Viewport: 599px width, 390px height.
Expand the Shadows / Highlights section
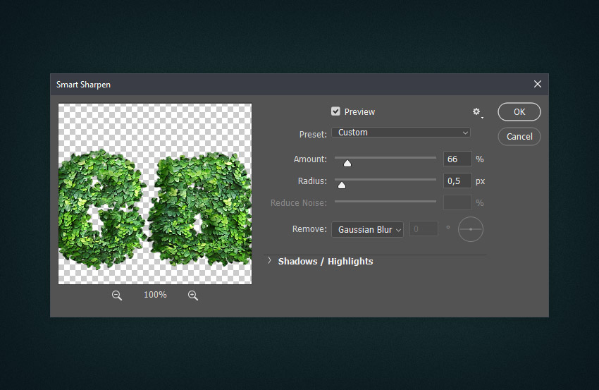(x=270, y=261)
